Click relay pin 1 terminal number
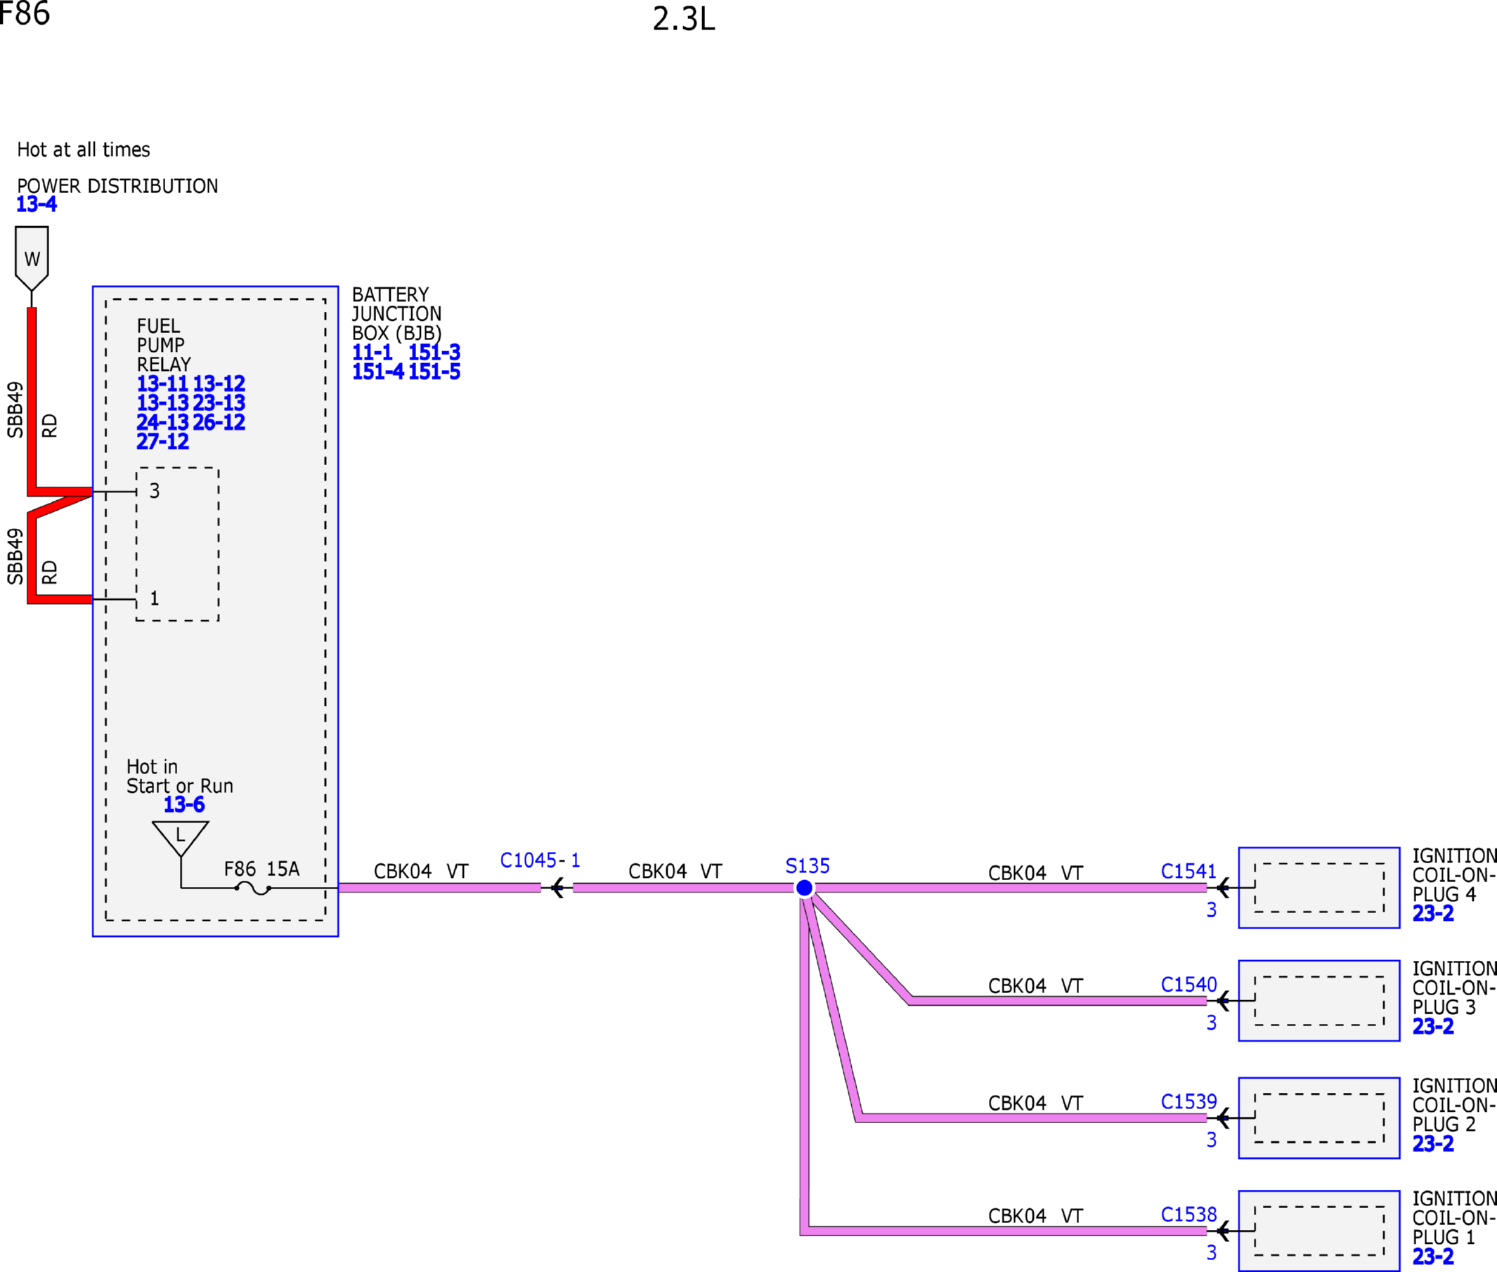Viewport: 1497px width, 1272px height. [x=155, y=598]
